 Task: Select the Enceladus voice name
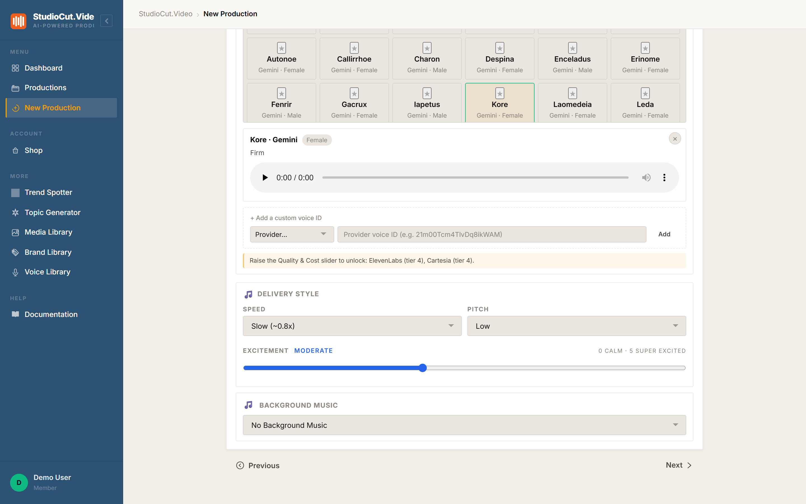point(573,59)
